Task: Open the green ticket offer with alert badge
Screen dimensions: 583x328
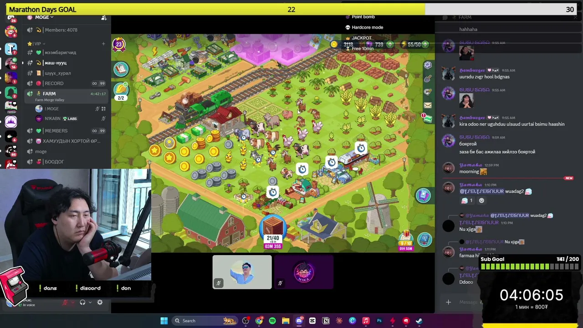Action: 427,119
